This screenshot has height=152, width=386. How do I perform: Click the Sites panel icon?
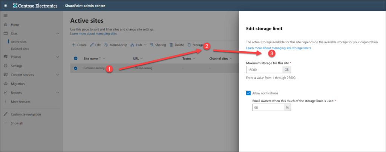point(5,33)
